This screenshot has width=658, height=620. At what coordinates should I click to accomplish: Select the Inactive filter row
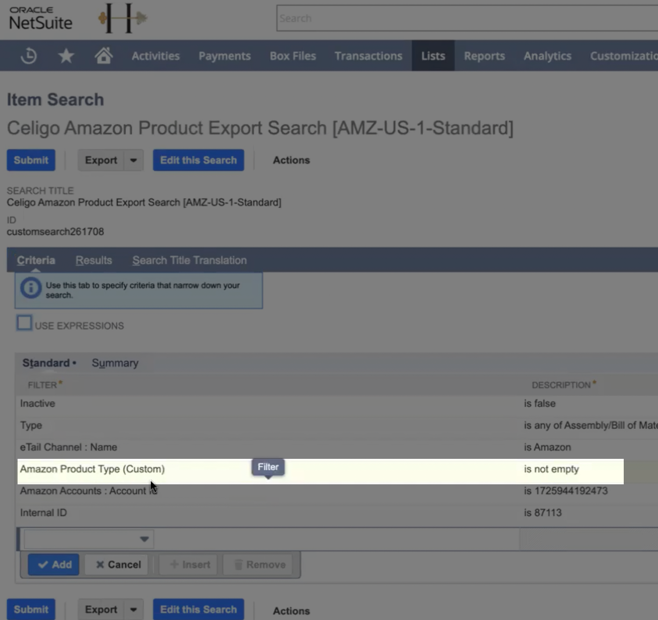tap(337, 404)
